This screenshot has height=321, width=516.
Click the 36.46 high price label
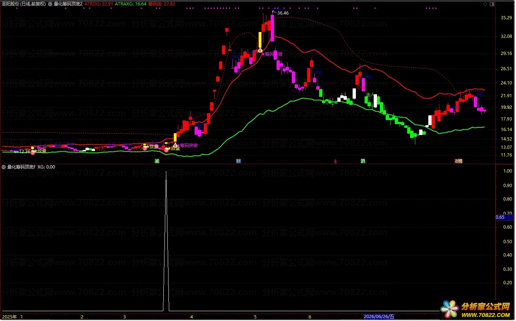283,13
